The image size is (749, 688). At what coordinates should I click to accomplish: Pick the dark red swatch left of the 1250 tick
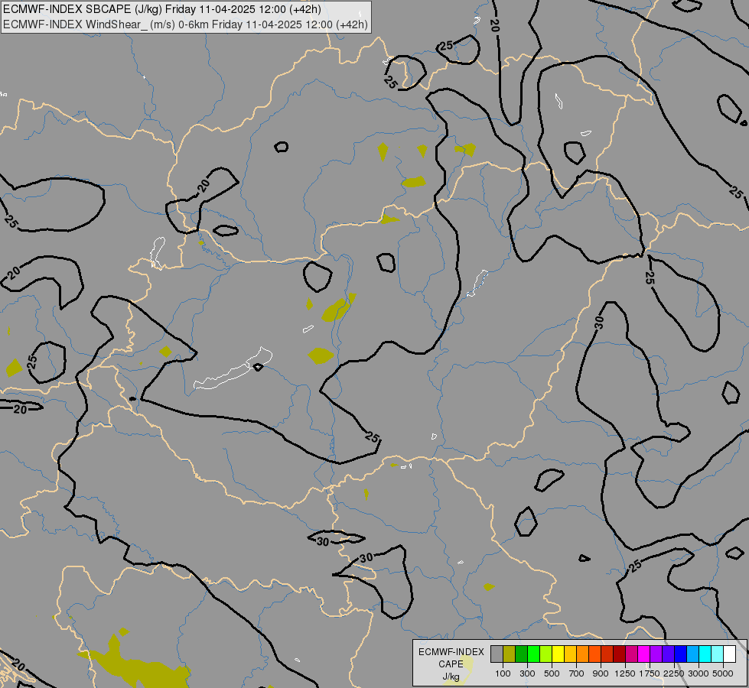[x=619, y=654]
